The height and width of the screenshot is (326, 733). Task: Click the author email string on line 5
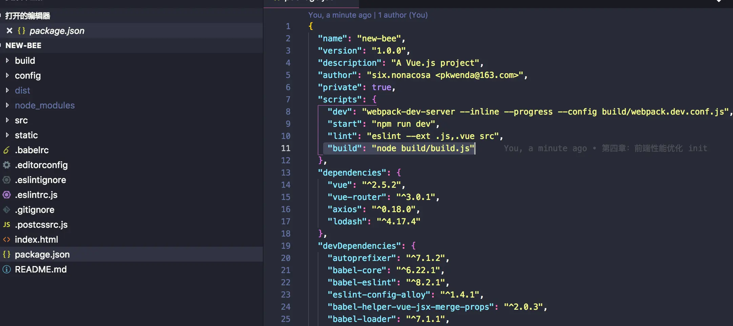pyautogui.click(x=445, y=75)
